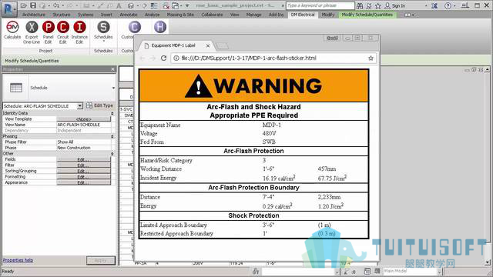Viewport: 493px width, 277px height.
Task: Click the Export One-Line icon
Action: point(32,27)
